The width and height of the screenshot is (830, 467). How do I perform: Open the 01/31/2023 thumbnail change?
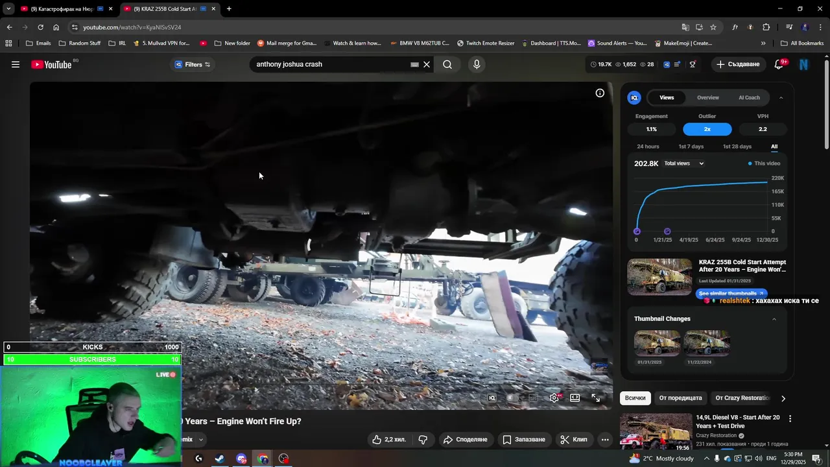coord(657,343)
